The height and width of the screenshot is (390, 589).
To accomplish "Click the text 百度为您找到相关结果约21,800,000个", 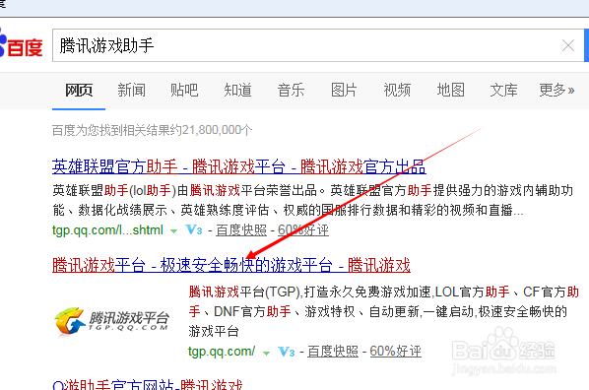I will (x=152, y=130).
